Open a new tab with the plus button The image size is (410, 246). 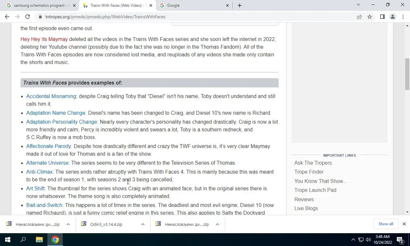pos(239,5)
